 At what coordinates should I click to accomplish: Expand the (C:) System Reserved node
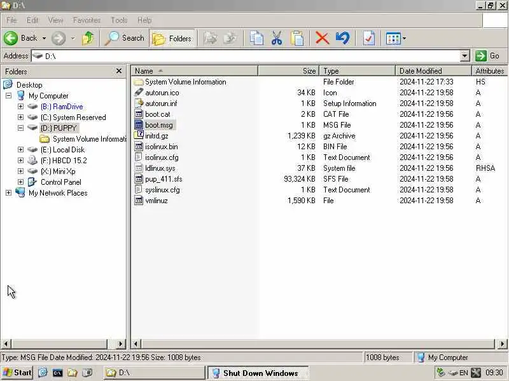pyautogui.click(x=20, y=117)
